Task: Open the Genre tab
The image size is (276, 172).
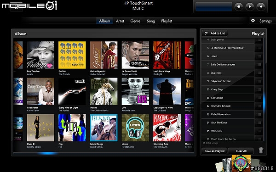Action: (x=135, y=21)
